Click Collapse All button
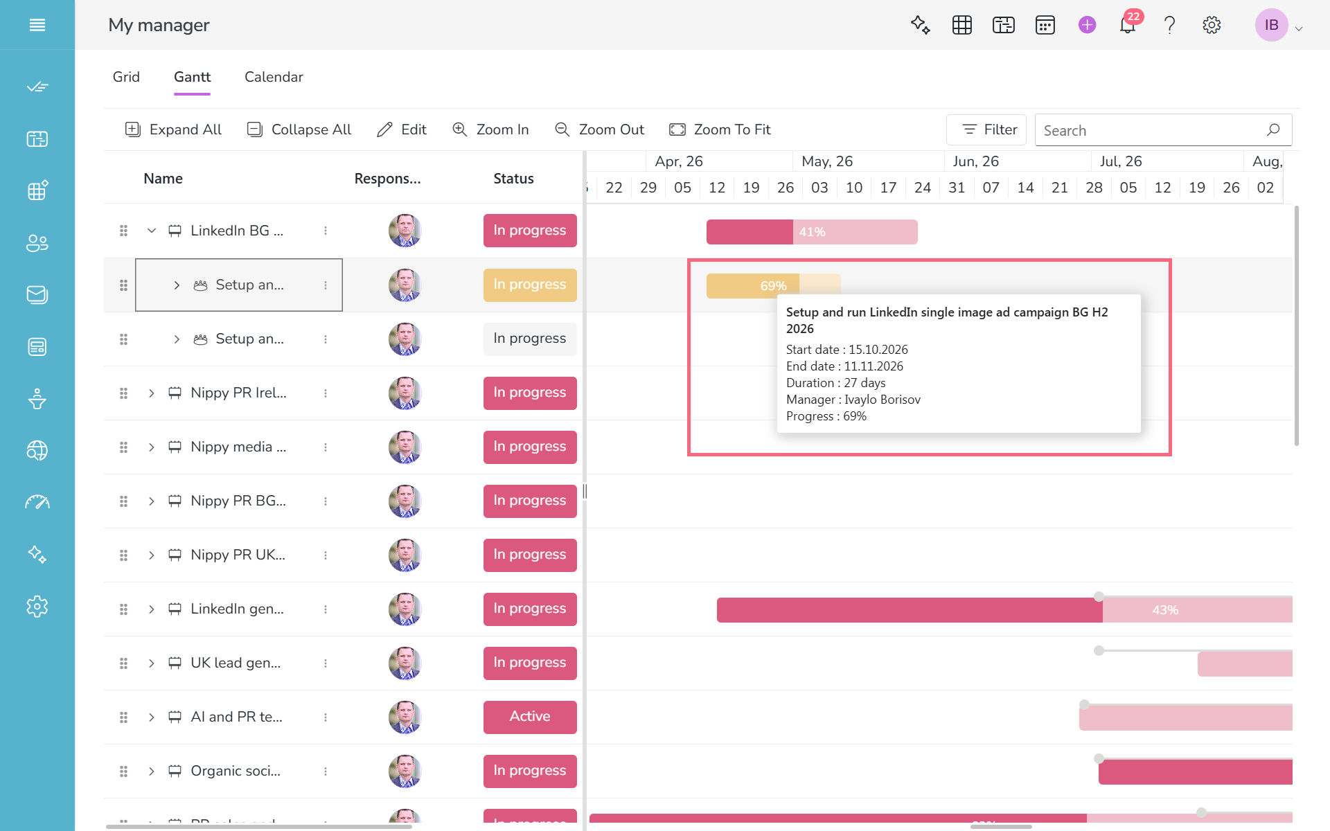This screenshot has width=1330, height=831. (x=299, y=129)
